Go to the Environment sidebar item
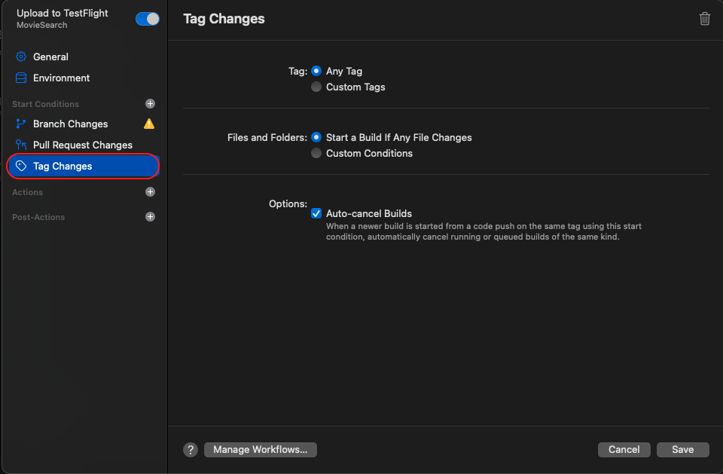Screen dimensions: 723x474 click(83, 78)
